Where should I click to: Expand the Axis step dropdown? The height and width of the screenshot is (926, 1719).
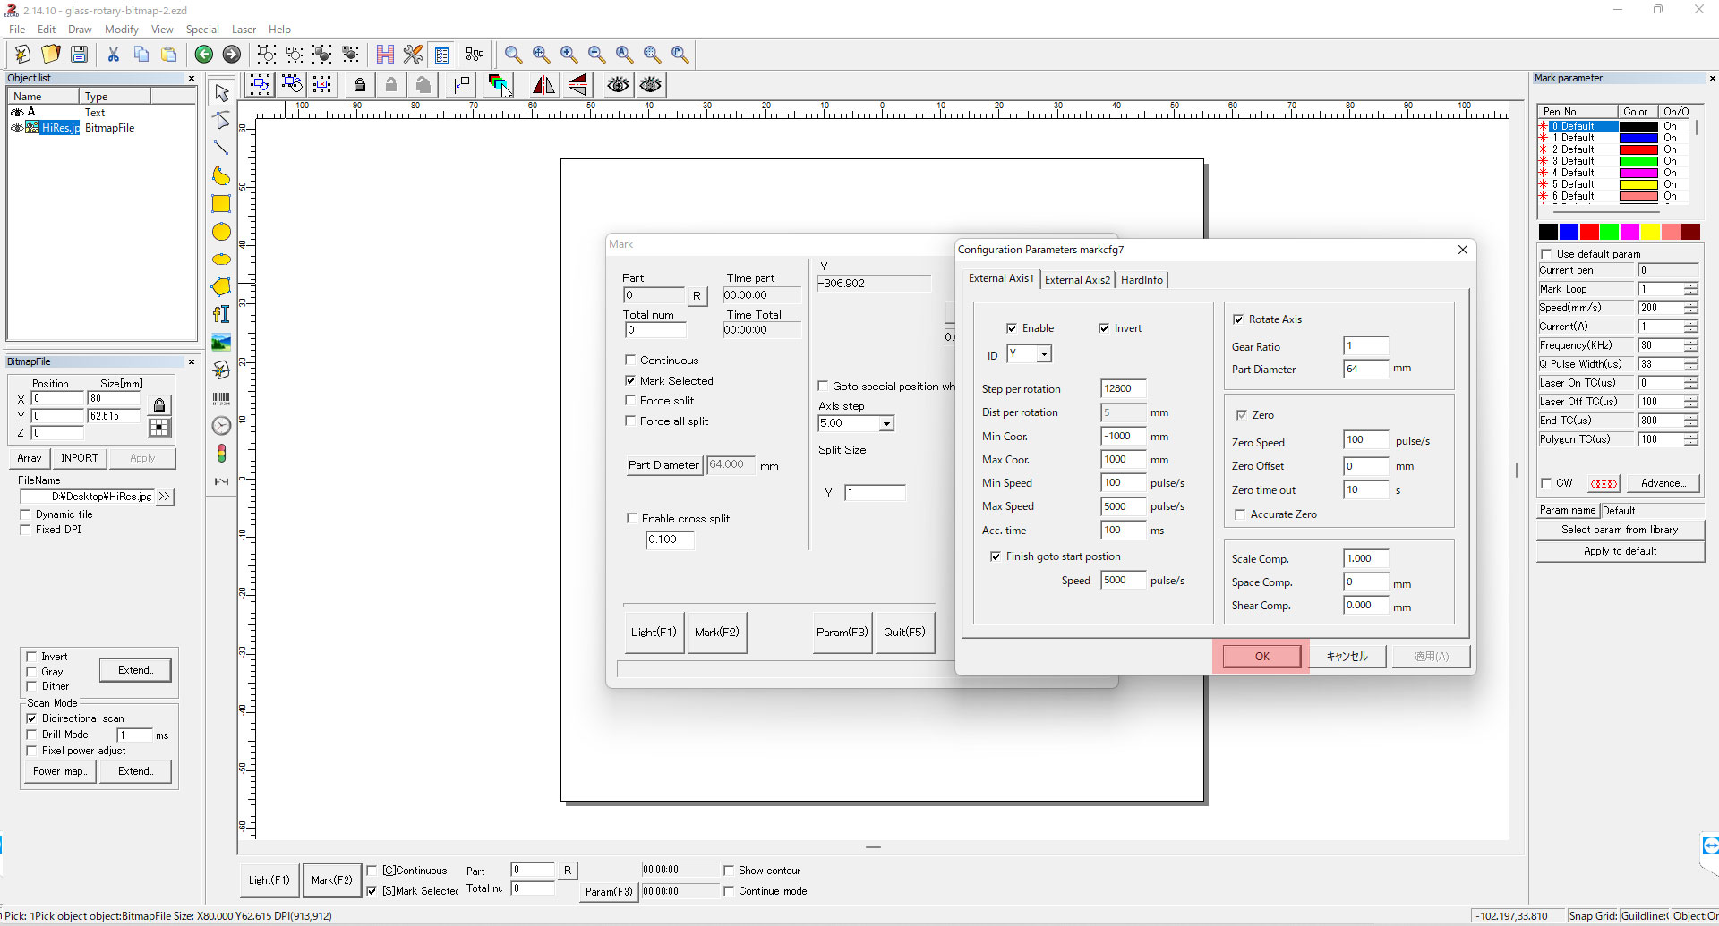tap(885, 424)
